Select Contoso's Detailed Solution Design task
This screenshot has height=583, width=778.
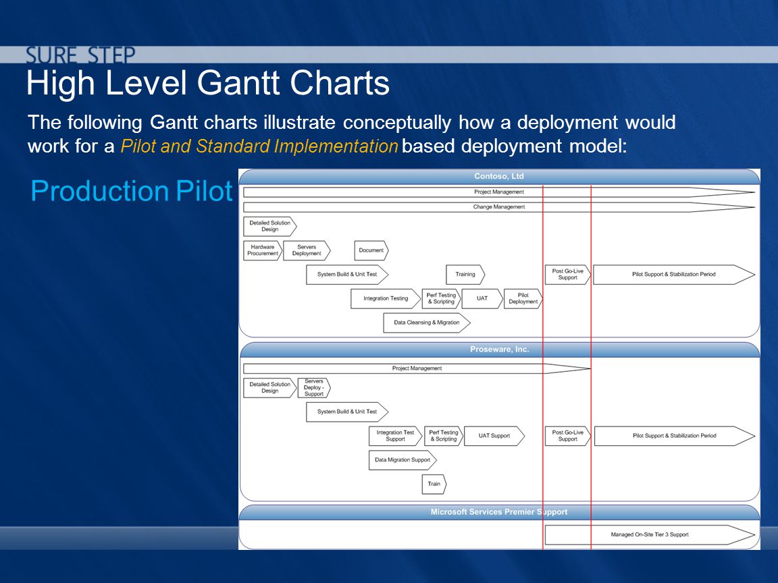click(x=270, y=226)
